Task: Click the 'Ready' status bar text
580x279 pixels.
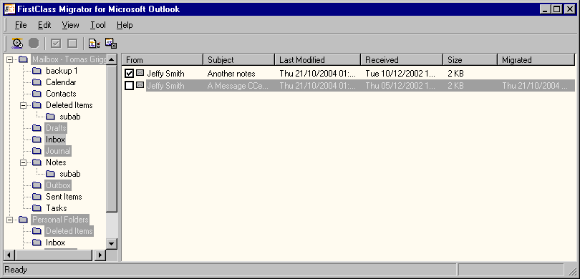Action: point(16,270)
